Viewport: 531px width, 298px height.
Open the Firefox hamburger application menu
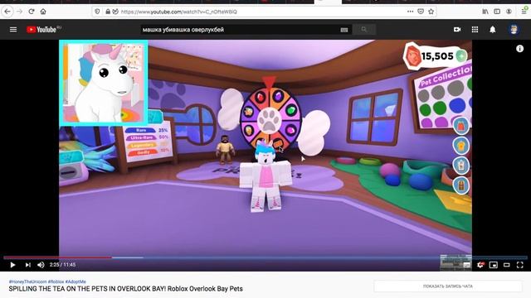524,12
